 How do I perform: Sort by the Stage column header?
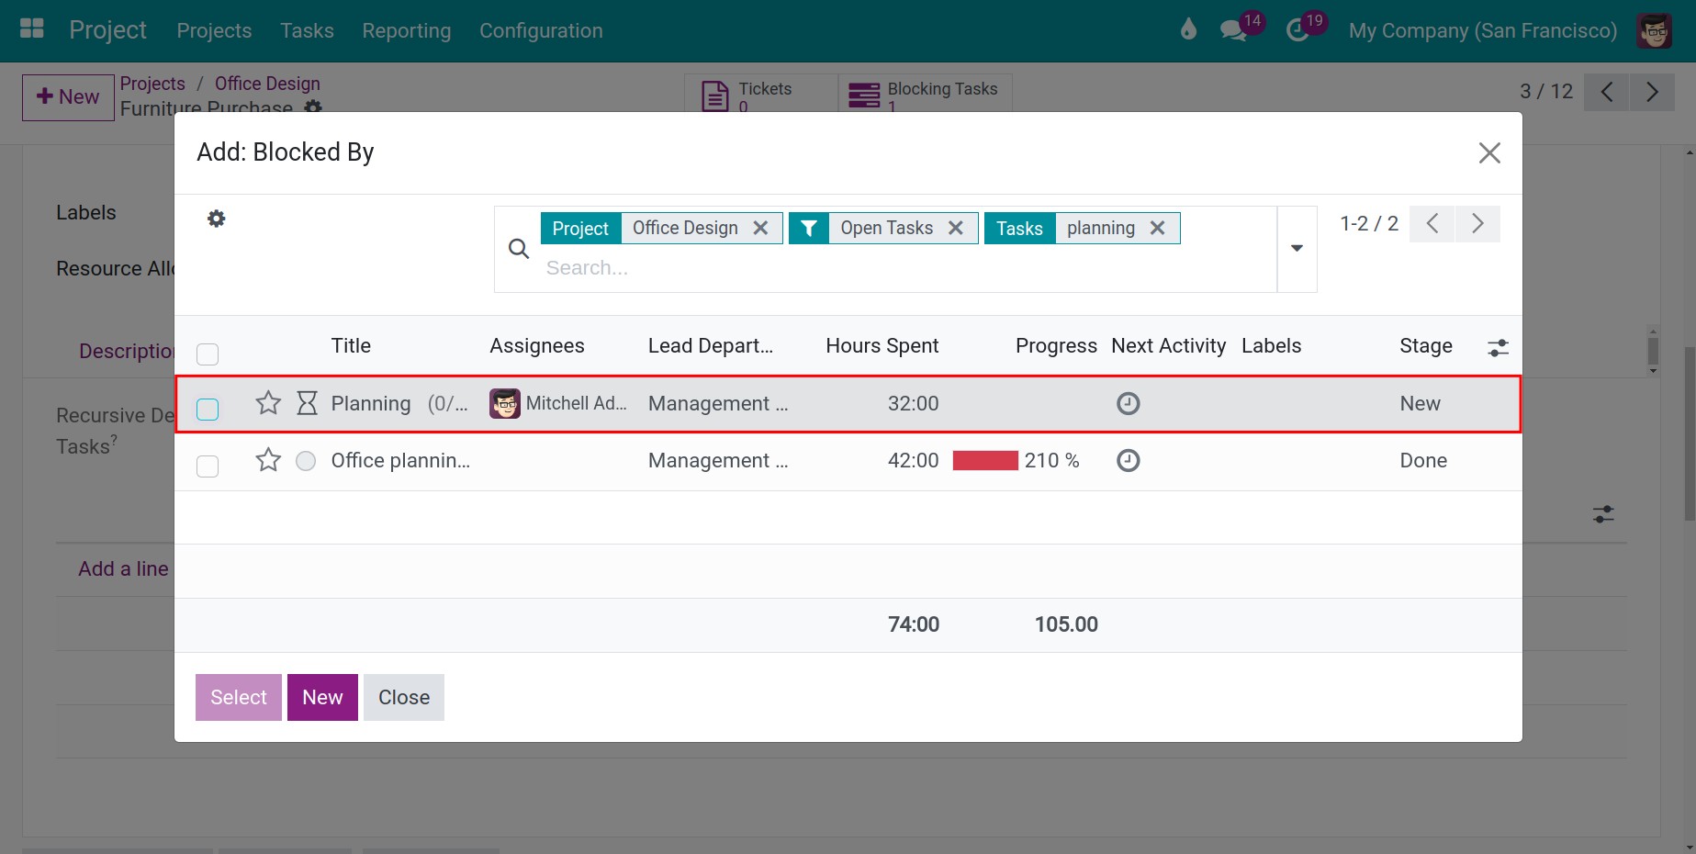1425,345
